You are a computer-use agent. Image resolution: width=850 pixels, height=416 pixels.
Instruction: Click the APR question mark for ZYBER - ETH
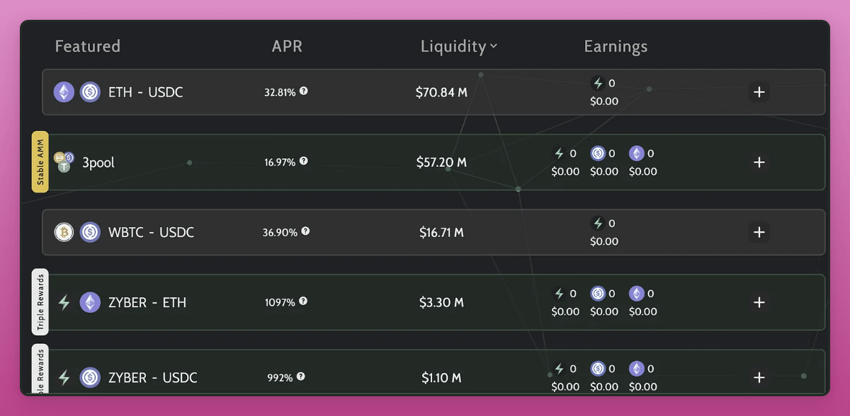tap(303, 301)
